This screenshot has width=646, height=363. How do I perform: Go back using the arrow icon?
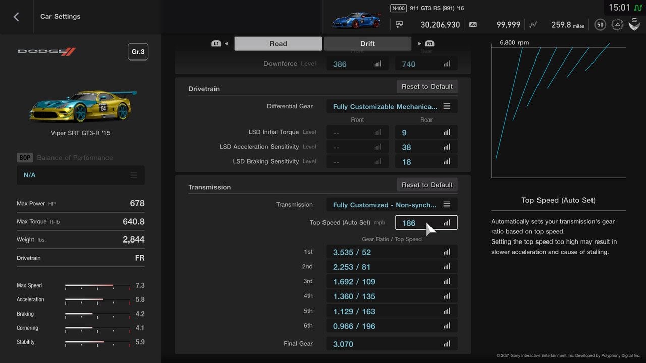point(16,17)
